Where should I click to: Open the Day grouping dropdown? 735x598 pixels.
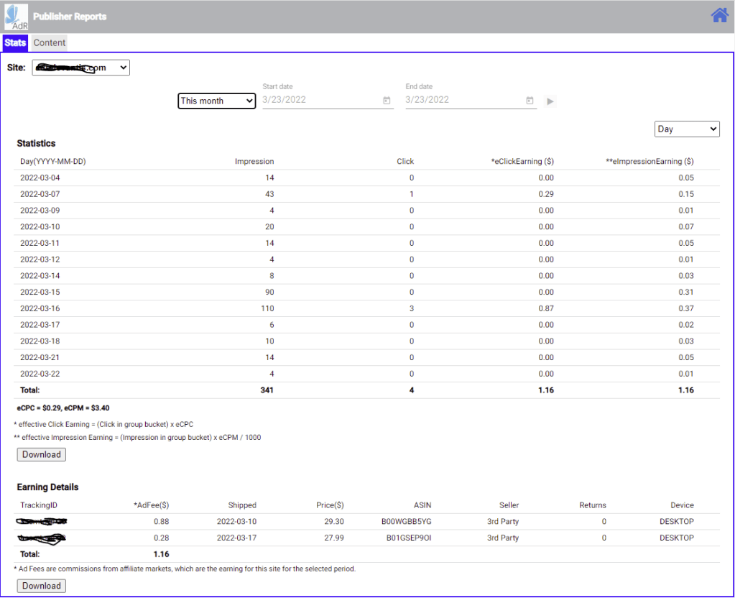[687, 129]
